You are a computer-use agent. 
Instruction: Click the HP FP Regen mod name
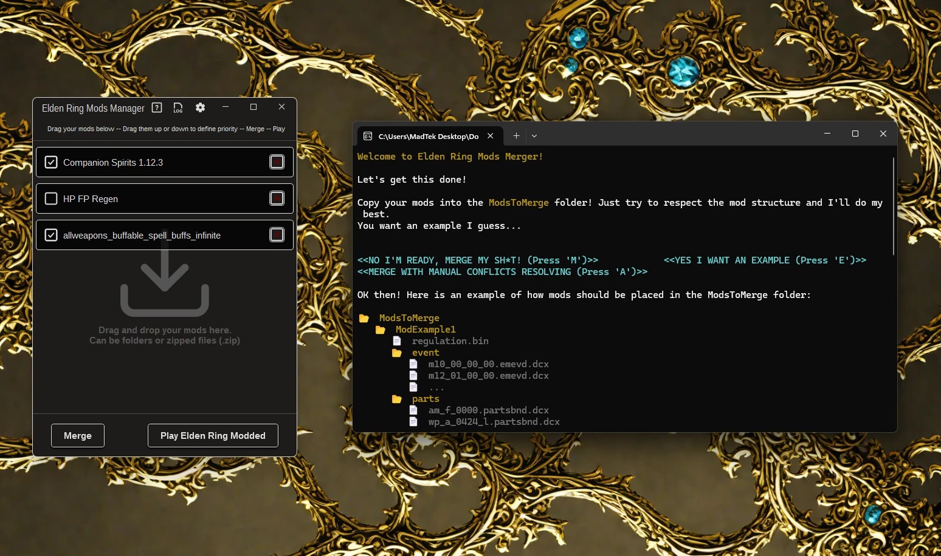91,199
